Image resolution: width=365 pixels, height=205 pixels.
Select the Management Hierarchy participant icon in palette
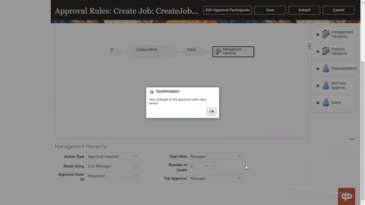pos(326,34)
